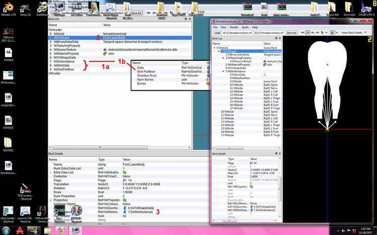Click Reset Block Details in front toolbar

[x=352, y=33]
